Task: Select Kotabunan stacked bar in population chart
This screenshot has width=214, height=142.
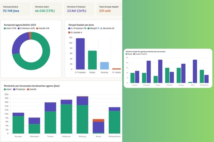Action: (x=66, y=117)
